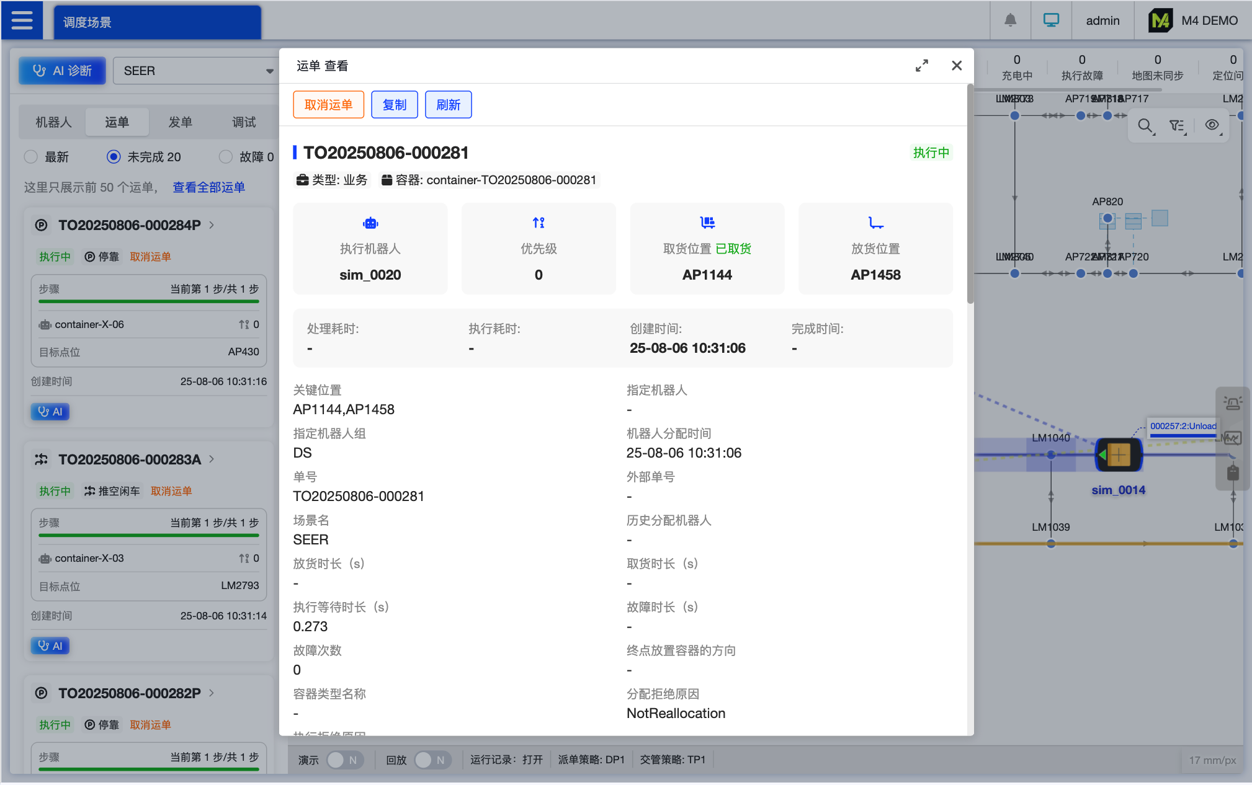Click the monitor display icon
This screenshot has height=785, width=1252.
click(1051, 20)
